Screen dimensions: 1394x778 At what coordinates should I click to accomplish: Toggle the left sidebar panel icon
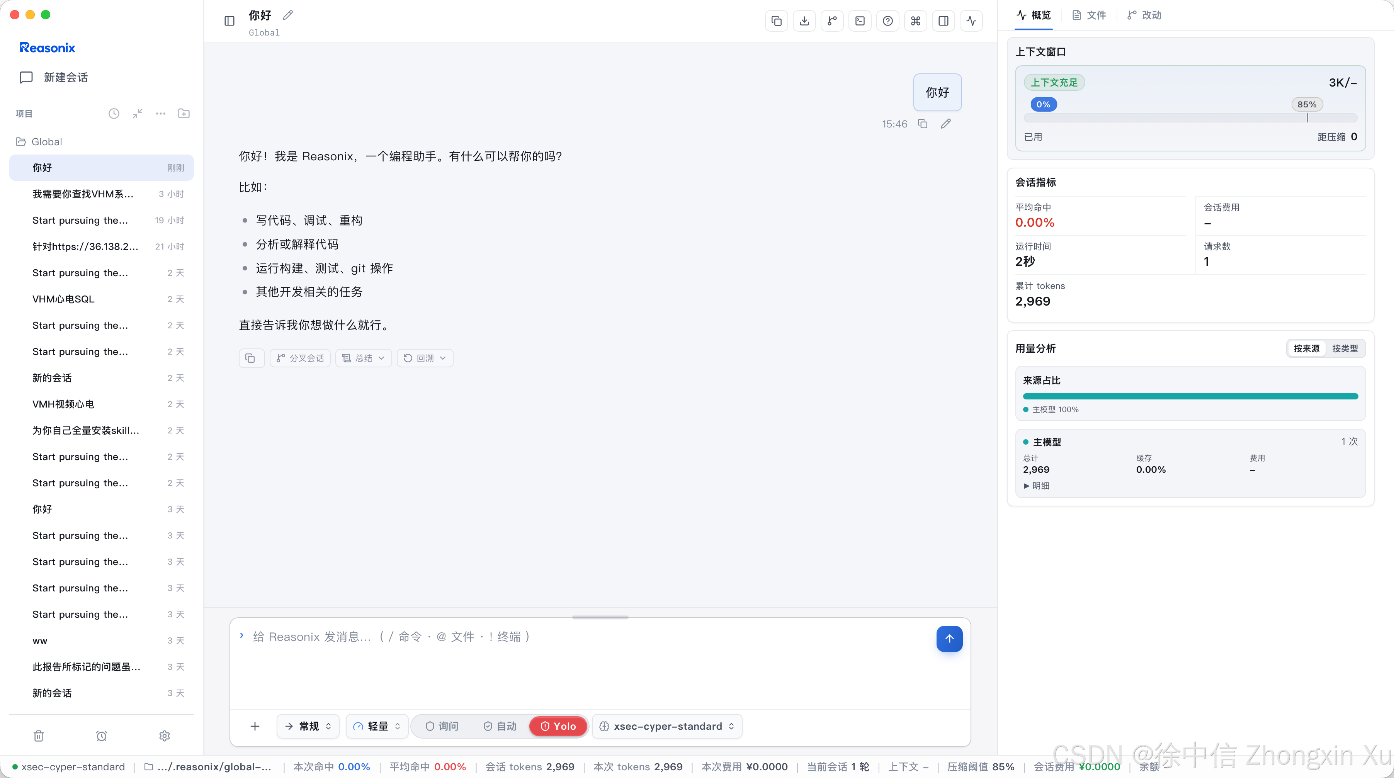(229, 20)
